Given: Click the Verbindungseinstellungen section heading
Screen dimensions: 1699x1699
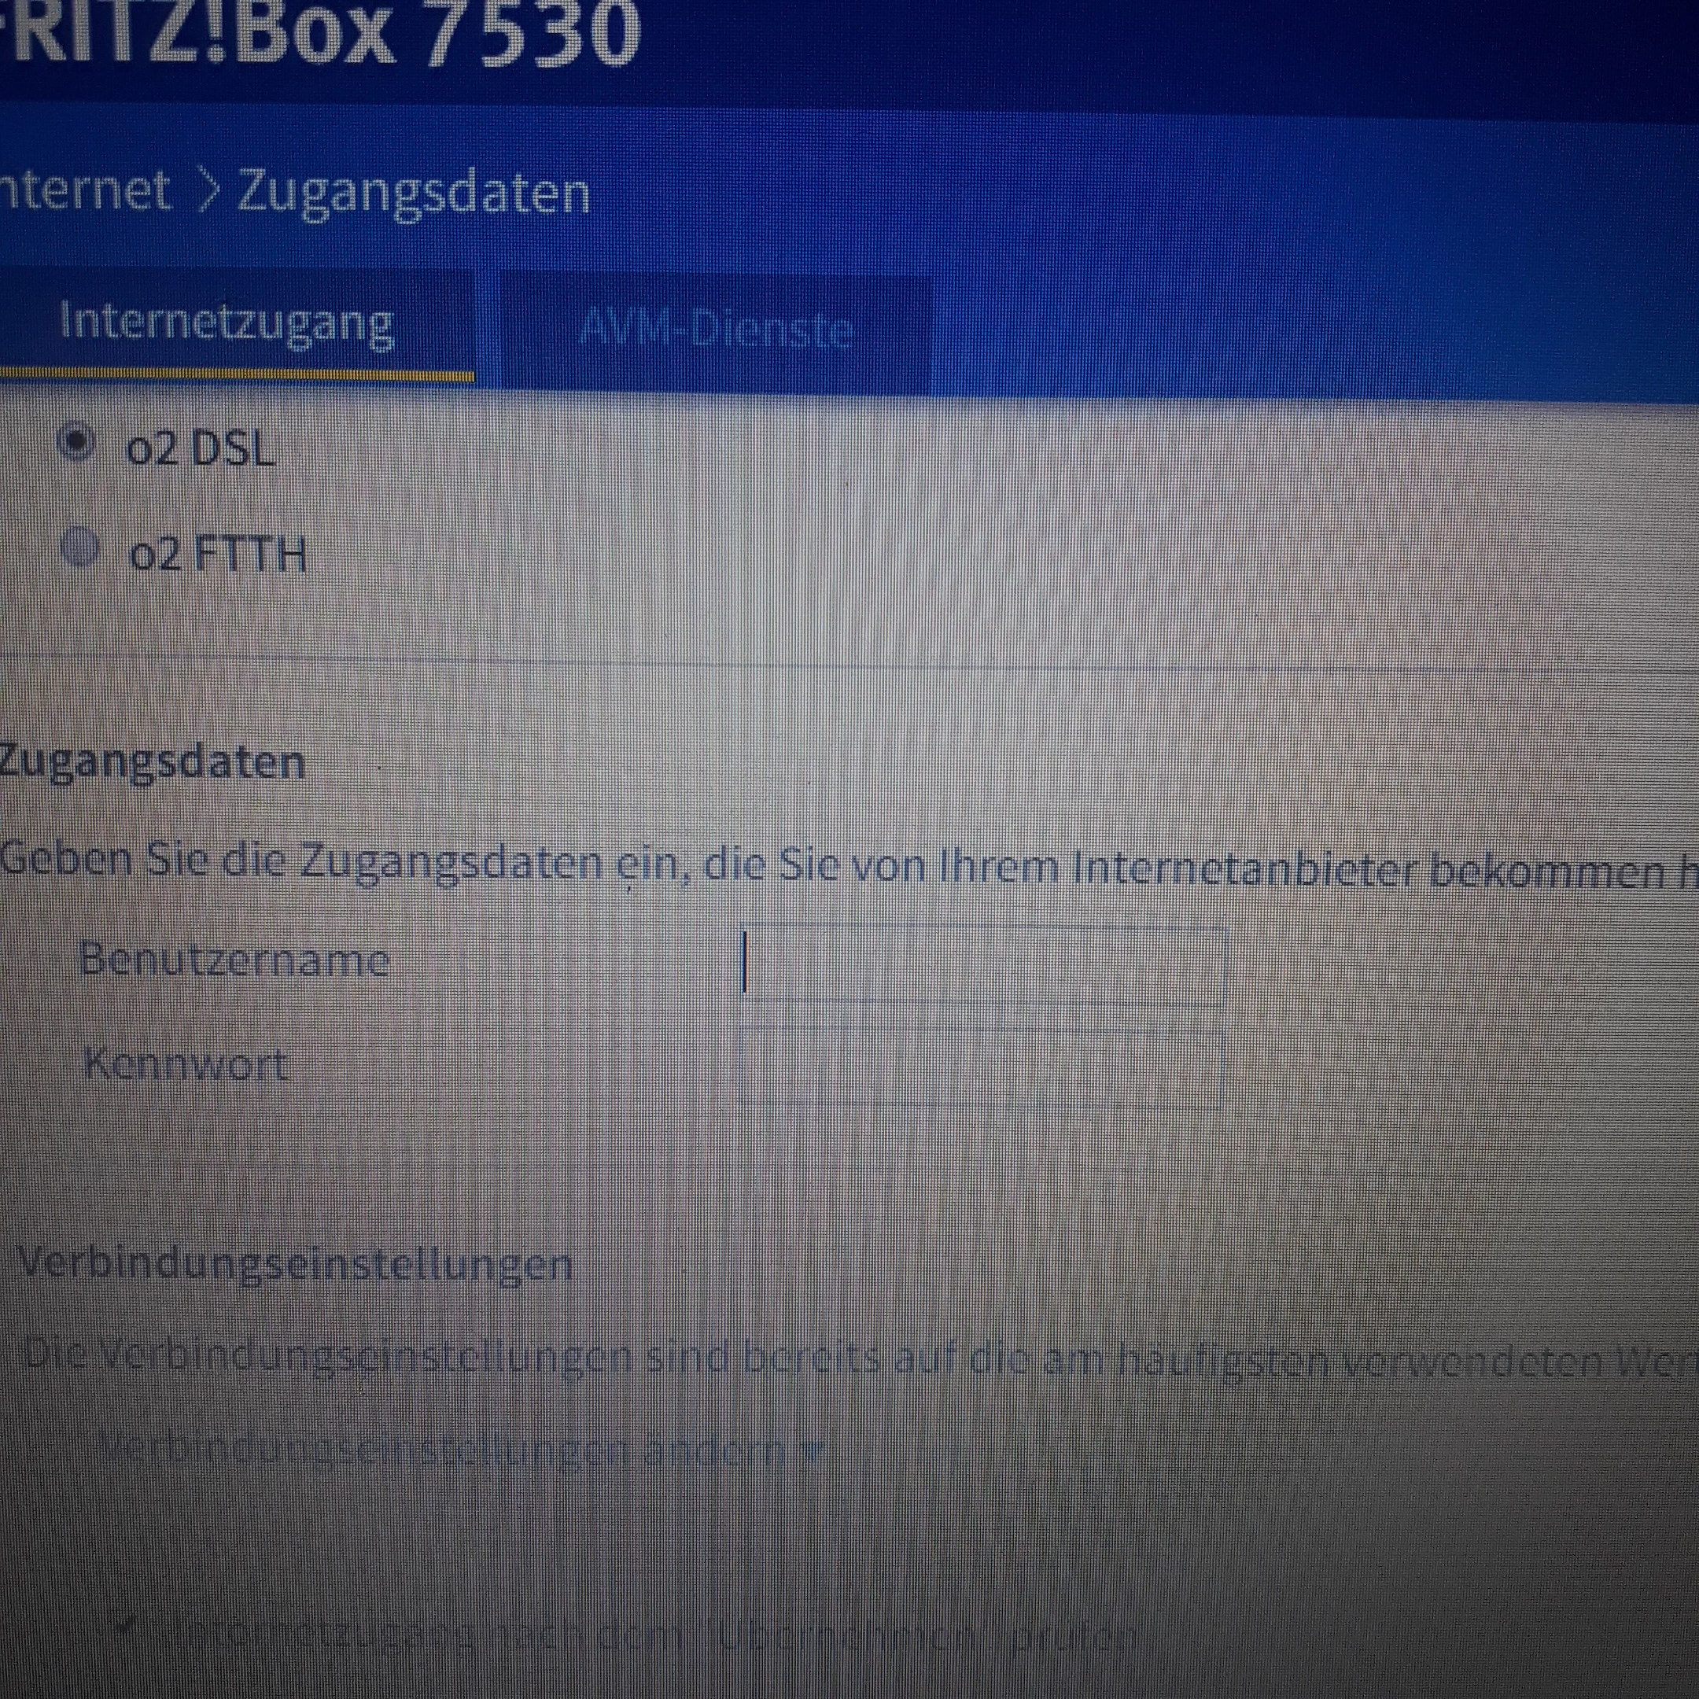Looking at the screenshot, I should click(296, 1264).
